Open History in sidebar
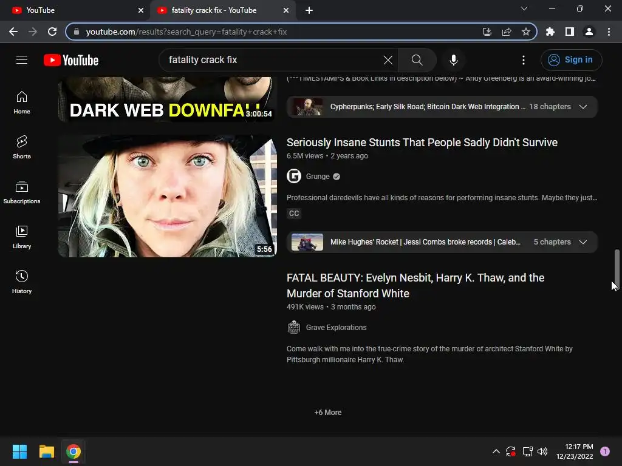Viewport: 622px width, 466px height. pyautogui.click(x=22, y=282)
